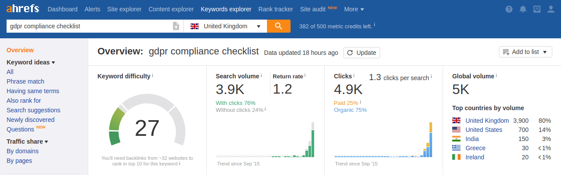Click the Greece flag in top countries
Viewport: 561px width, 175px height.
[457, 148]
